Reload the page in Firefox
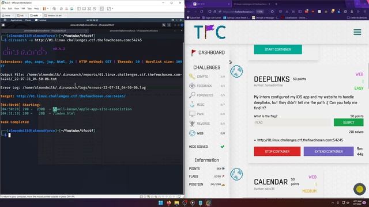The image size is (369, 207). (x=202, y=11)
